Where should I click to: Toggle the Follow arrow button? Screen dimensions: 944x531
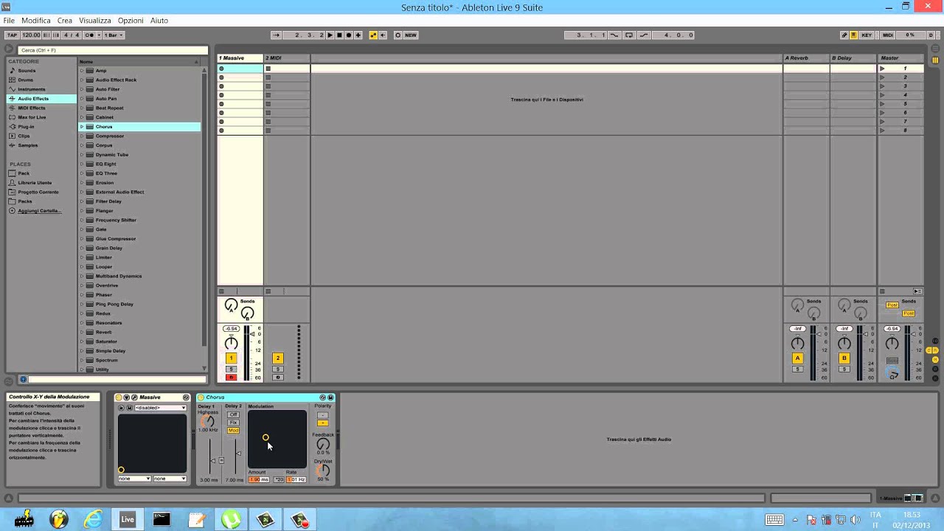276,35
